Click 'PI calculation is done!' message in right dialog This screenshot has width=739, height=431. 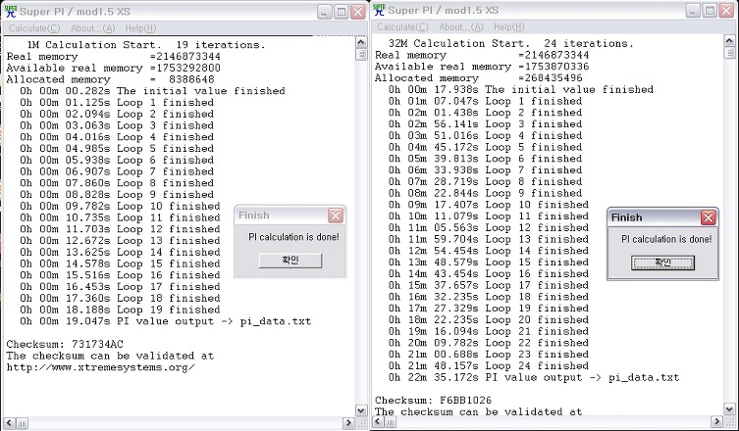click(666, 239)
